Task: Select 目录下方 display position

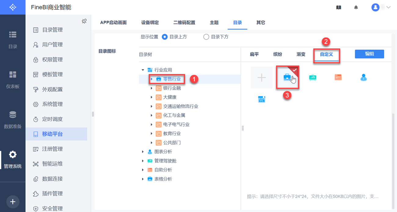Action: pos(206,37)
